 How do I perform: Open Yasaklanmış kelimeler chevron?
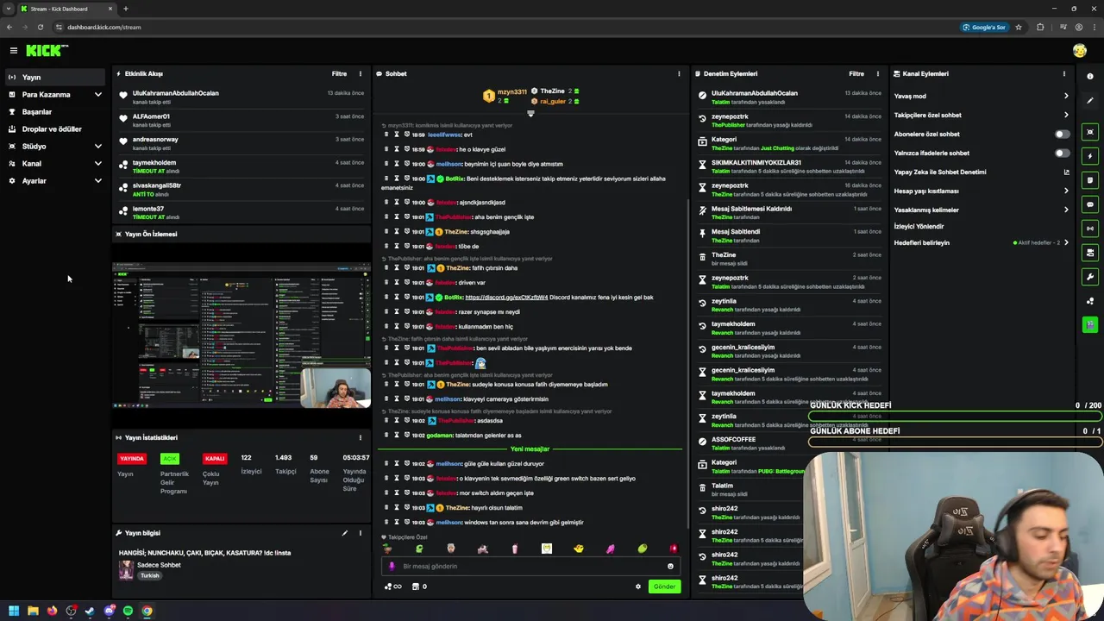(x=1066, y=210)
